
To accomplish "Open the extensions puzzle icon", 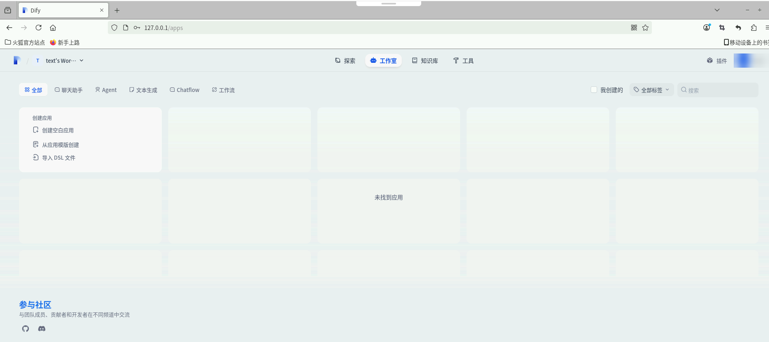I will coord(754,28).
